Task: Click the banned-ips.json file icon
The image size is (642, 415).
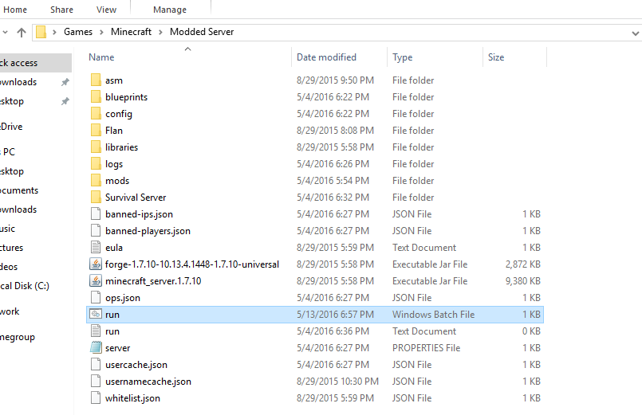Action: [x=96, y=214]
